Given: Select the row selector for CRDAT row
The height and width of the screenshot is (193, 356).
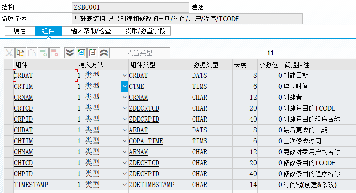Looking at the screenshot, I should coord(8,75).
